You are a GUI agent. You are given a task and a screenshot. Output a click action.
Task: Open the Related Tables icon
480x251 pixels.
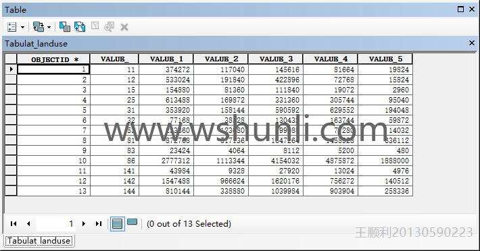[x=39, y=27]
